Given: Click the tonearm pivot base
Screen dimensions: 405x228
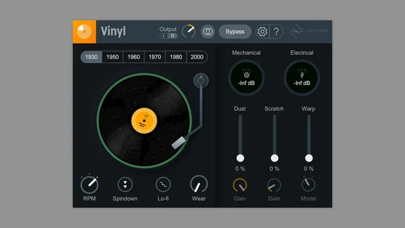Looking at the screenshot, I should pyautogui.click(x=201, y=81).
